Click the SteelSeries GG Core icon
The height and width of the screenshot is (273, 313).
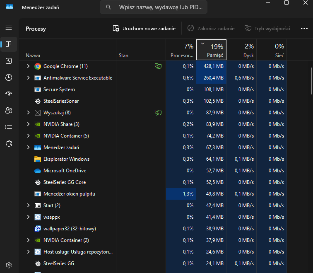tap(38, 182)
